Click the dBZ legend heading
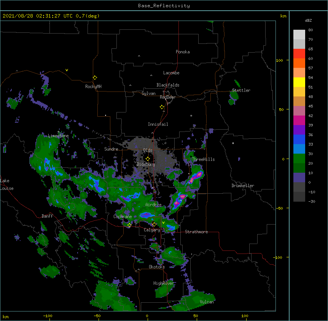 [x=308, y=21]
